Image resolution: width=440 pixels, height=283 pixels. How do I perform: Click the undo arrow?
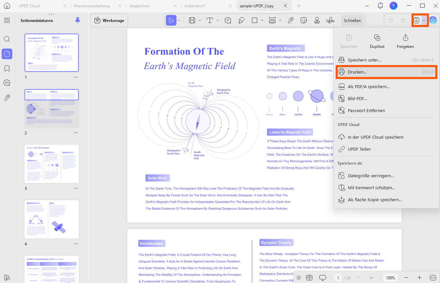tap(391, 20)
